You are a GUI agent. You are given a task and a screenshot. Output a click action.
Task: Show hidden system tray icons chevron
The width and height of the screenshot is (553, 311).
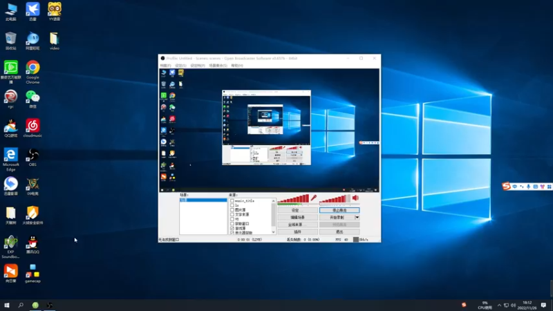(x=499, y=305)
